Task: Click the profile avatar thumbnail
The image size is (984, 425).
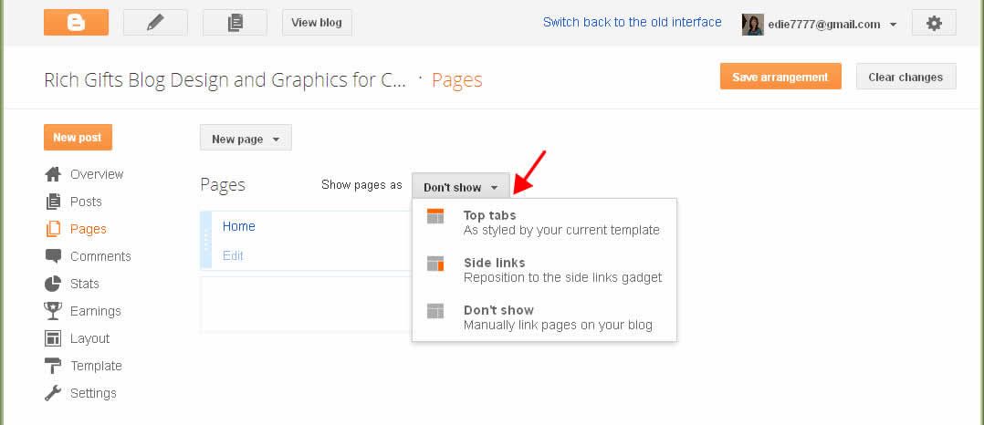Action: click(752, 25)
